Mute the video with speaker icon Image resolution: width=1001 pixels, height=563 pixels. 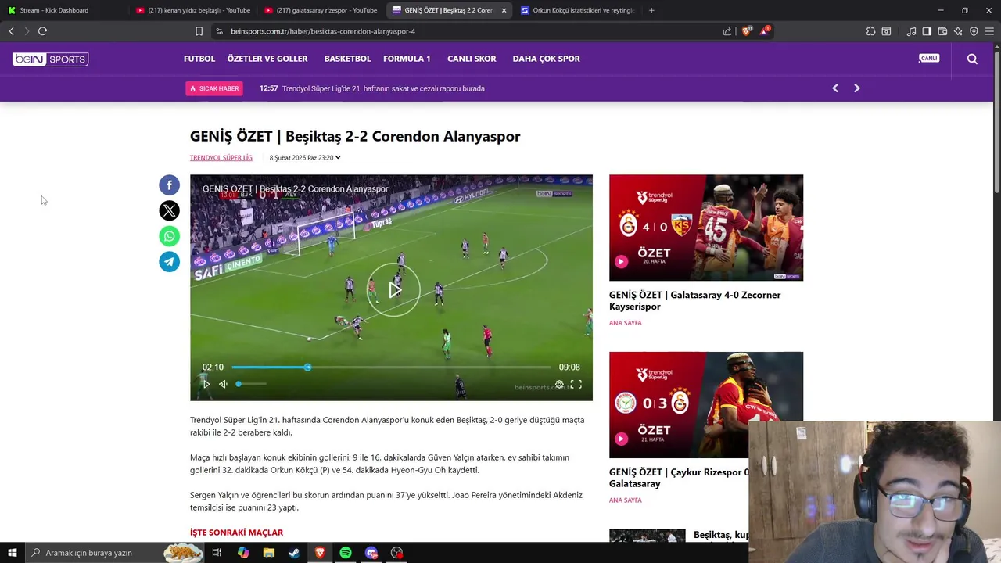(x=223, y=384)
